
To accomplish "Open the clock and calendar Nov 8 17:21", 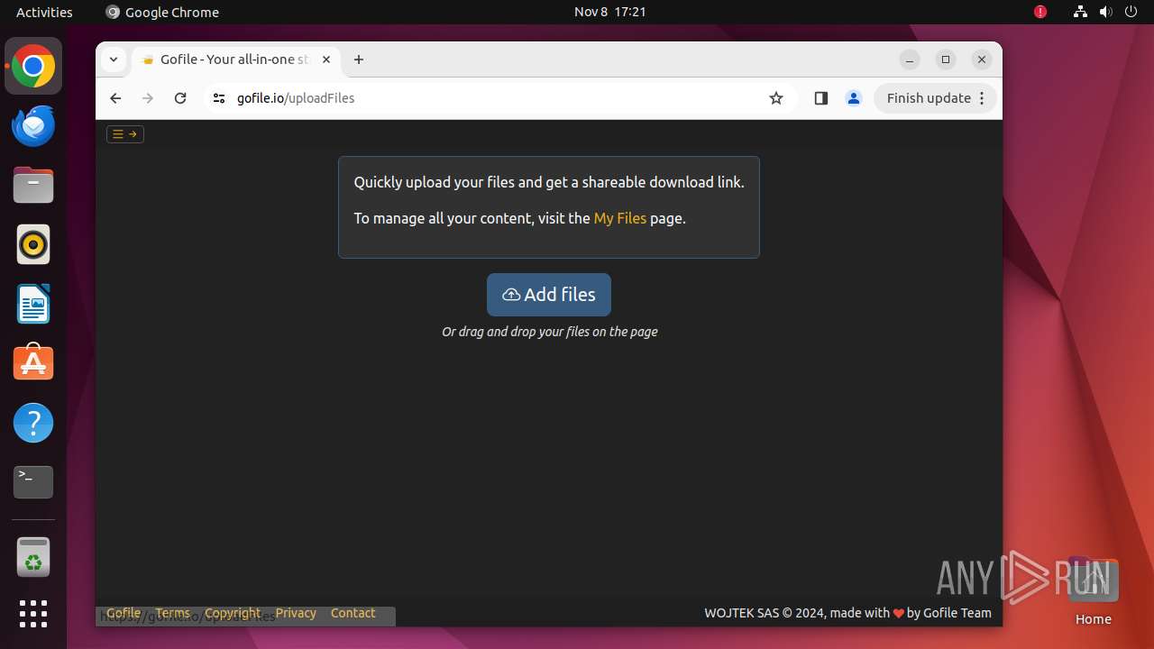I will point(610,12).
